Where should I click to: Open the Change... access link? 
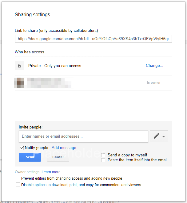point(154,66)
